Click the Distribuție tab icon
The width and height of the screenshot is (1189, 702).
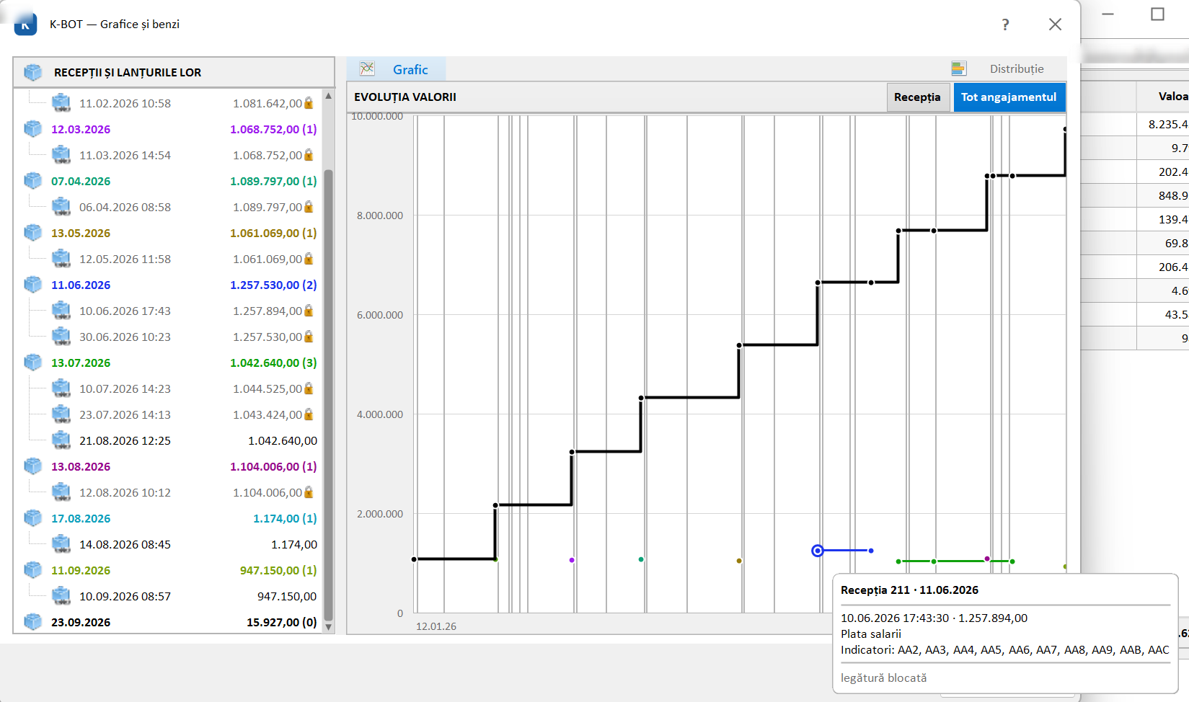pos(958,68)
